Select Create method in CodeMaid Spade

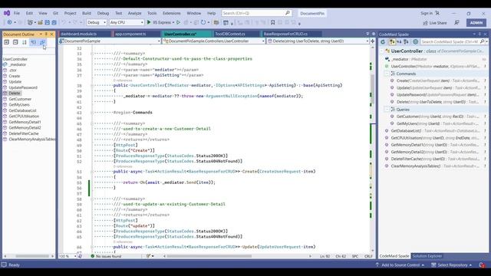click(438, 80)
